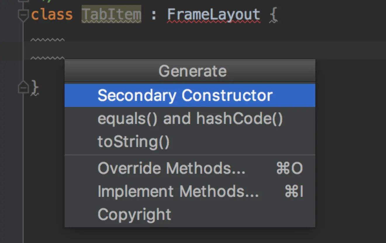Click the highlighted current editor line
This screenshot has height=243, width=386.
205,50
